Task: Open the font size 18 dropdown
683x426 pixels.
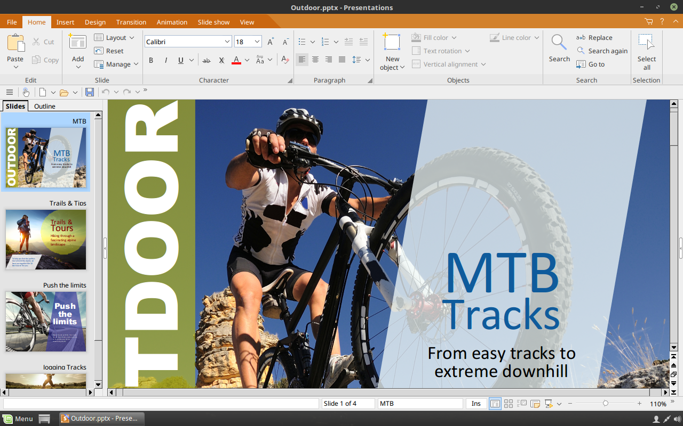Action: pos(257,42)
